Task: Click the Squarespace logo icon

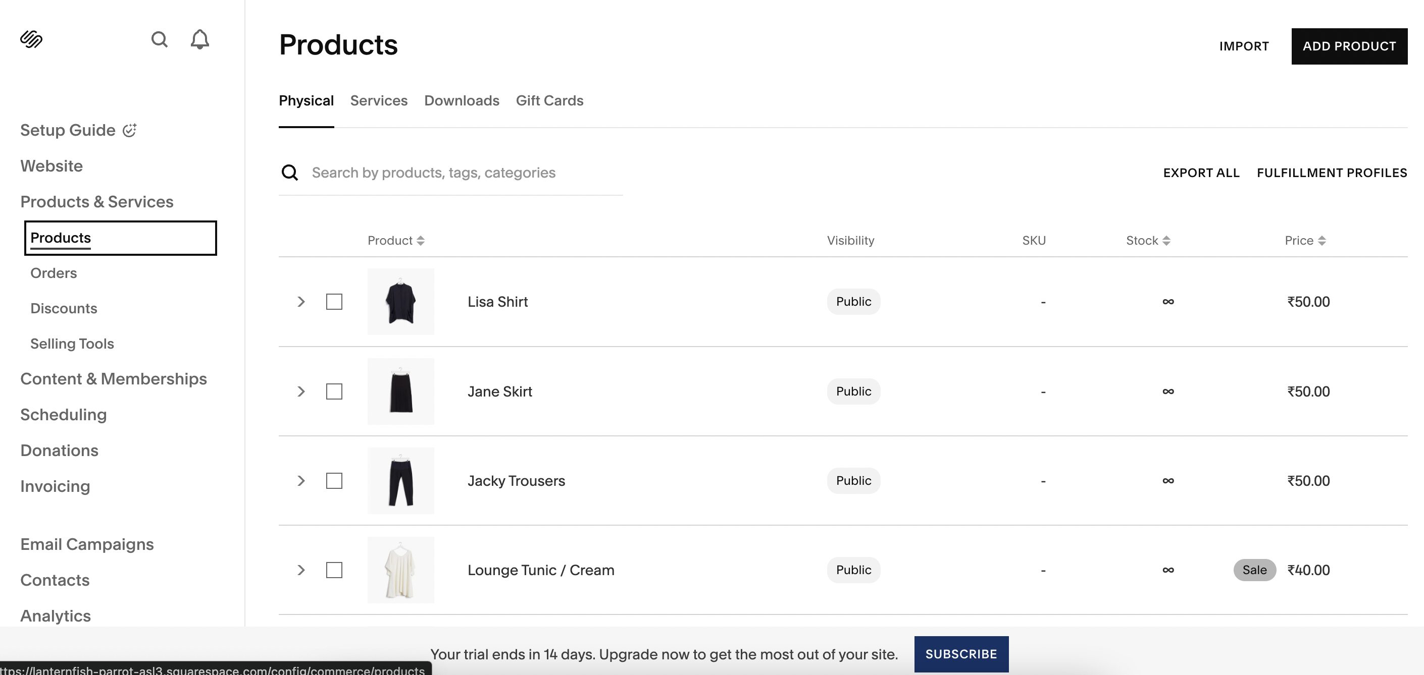Action: click(x=31, y=39)
